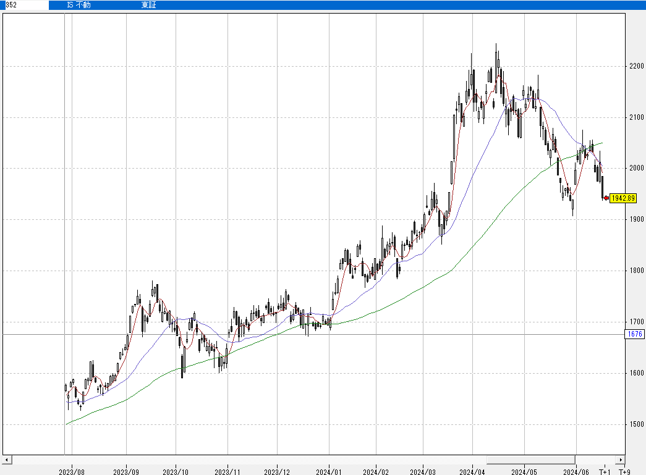Viewport: 646px width, 475px height.
Task: Click the scroll left arrow button
Action: [7, 460]
